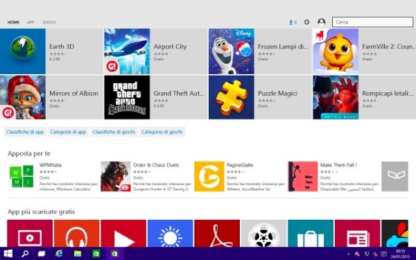Click the Apposta per te heading
This screenshot has height=260, width=416.
click(x=29, y=154)
